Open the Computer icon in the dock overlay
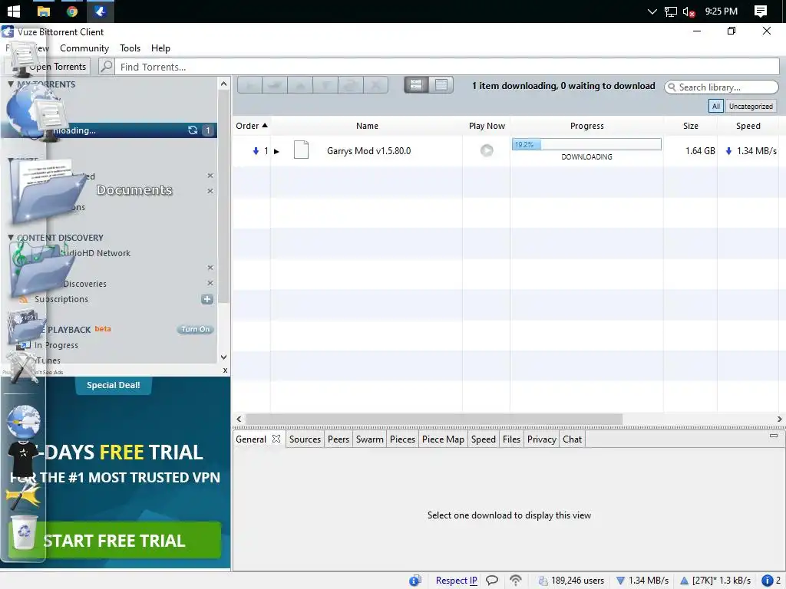Viewport: 786px width, 589px height. point(24,59)
